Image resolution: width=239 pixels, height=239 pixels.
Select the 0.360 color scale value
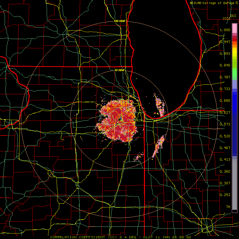point(225,172)
